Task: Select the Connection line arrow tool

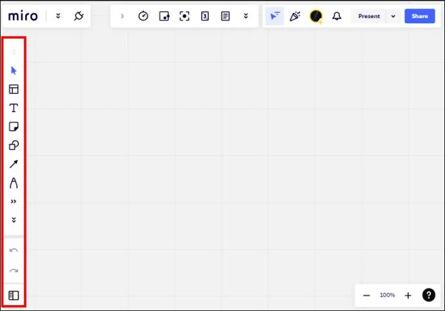Action: point(14,164)
